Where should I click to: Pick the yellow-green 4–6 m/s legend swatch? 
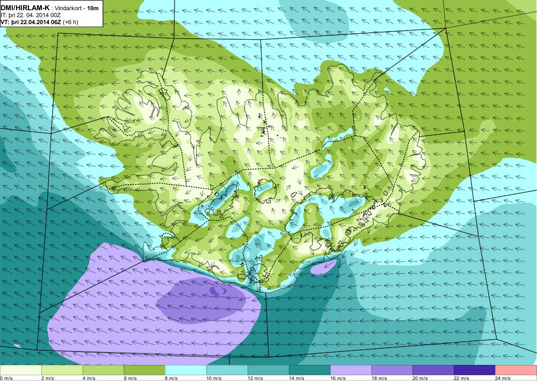coord(103,370)
